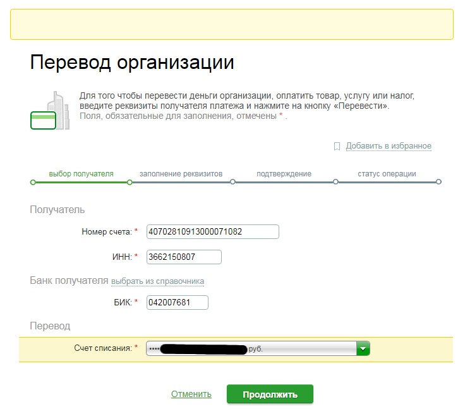Open the выбрать из справочника link
The height and width of the screenshot is (416, 465).
tap(157, 281)
